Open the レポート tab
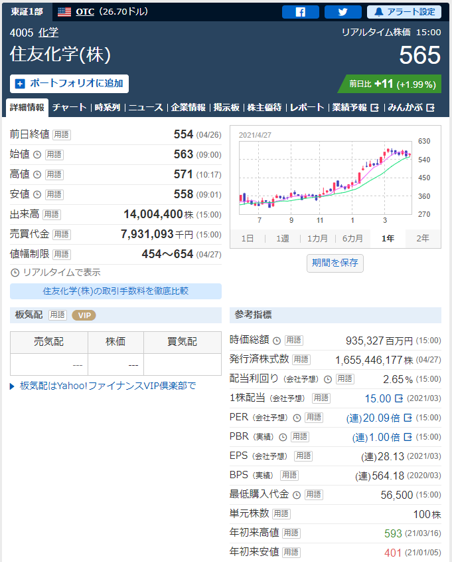 (307, 108)
